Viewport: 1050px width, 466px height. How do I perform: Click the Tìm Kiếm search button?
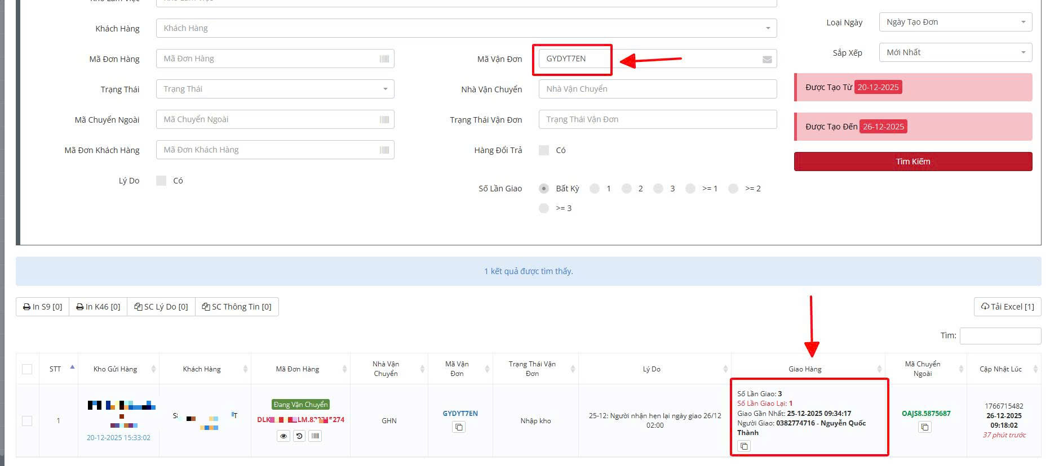(x=913, y=162)
